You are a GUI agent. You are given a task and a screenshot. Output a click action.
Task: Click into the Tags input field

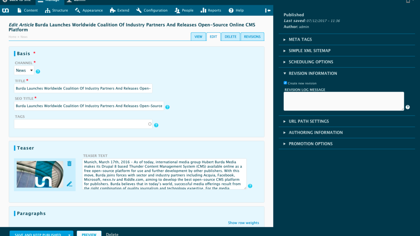tap(83, 124)
